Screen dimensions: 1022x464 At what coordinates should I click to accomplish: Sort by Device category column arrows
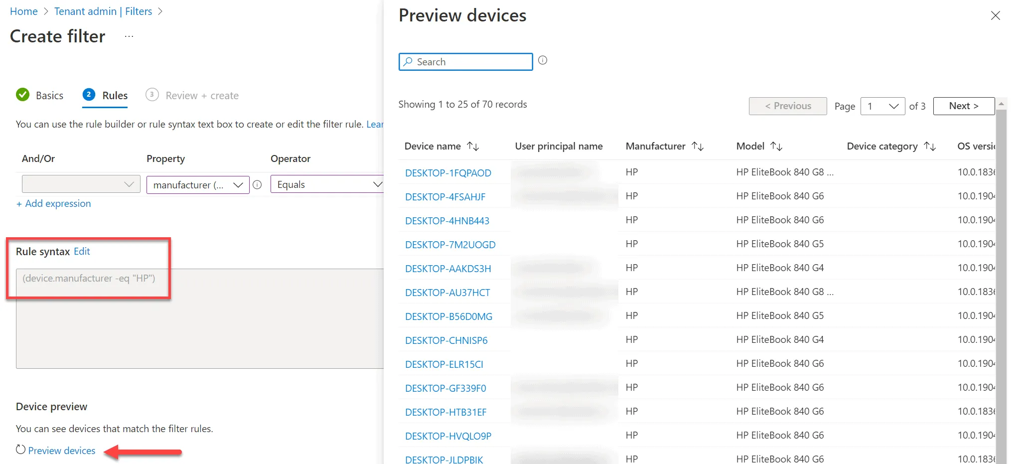(x=930, y=146)
